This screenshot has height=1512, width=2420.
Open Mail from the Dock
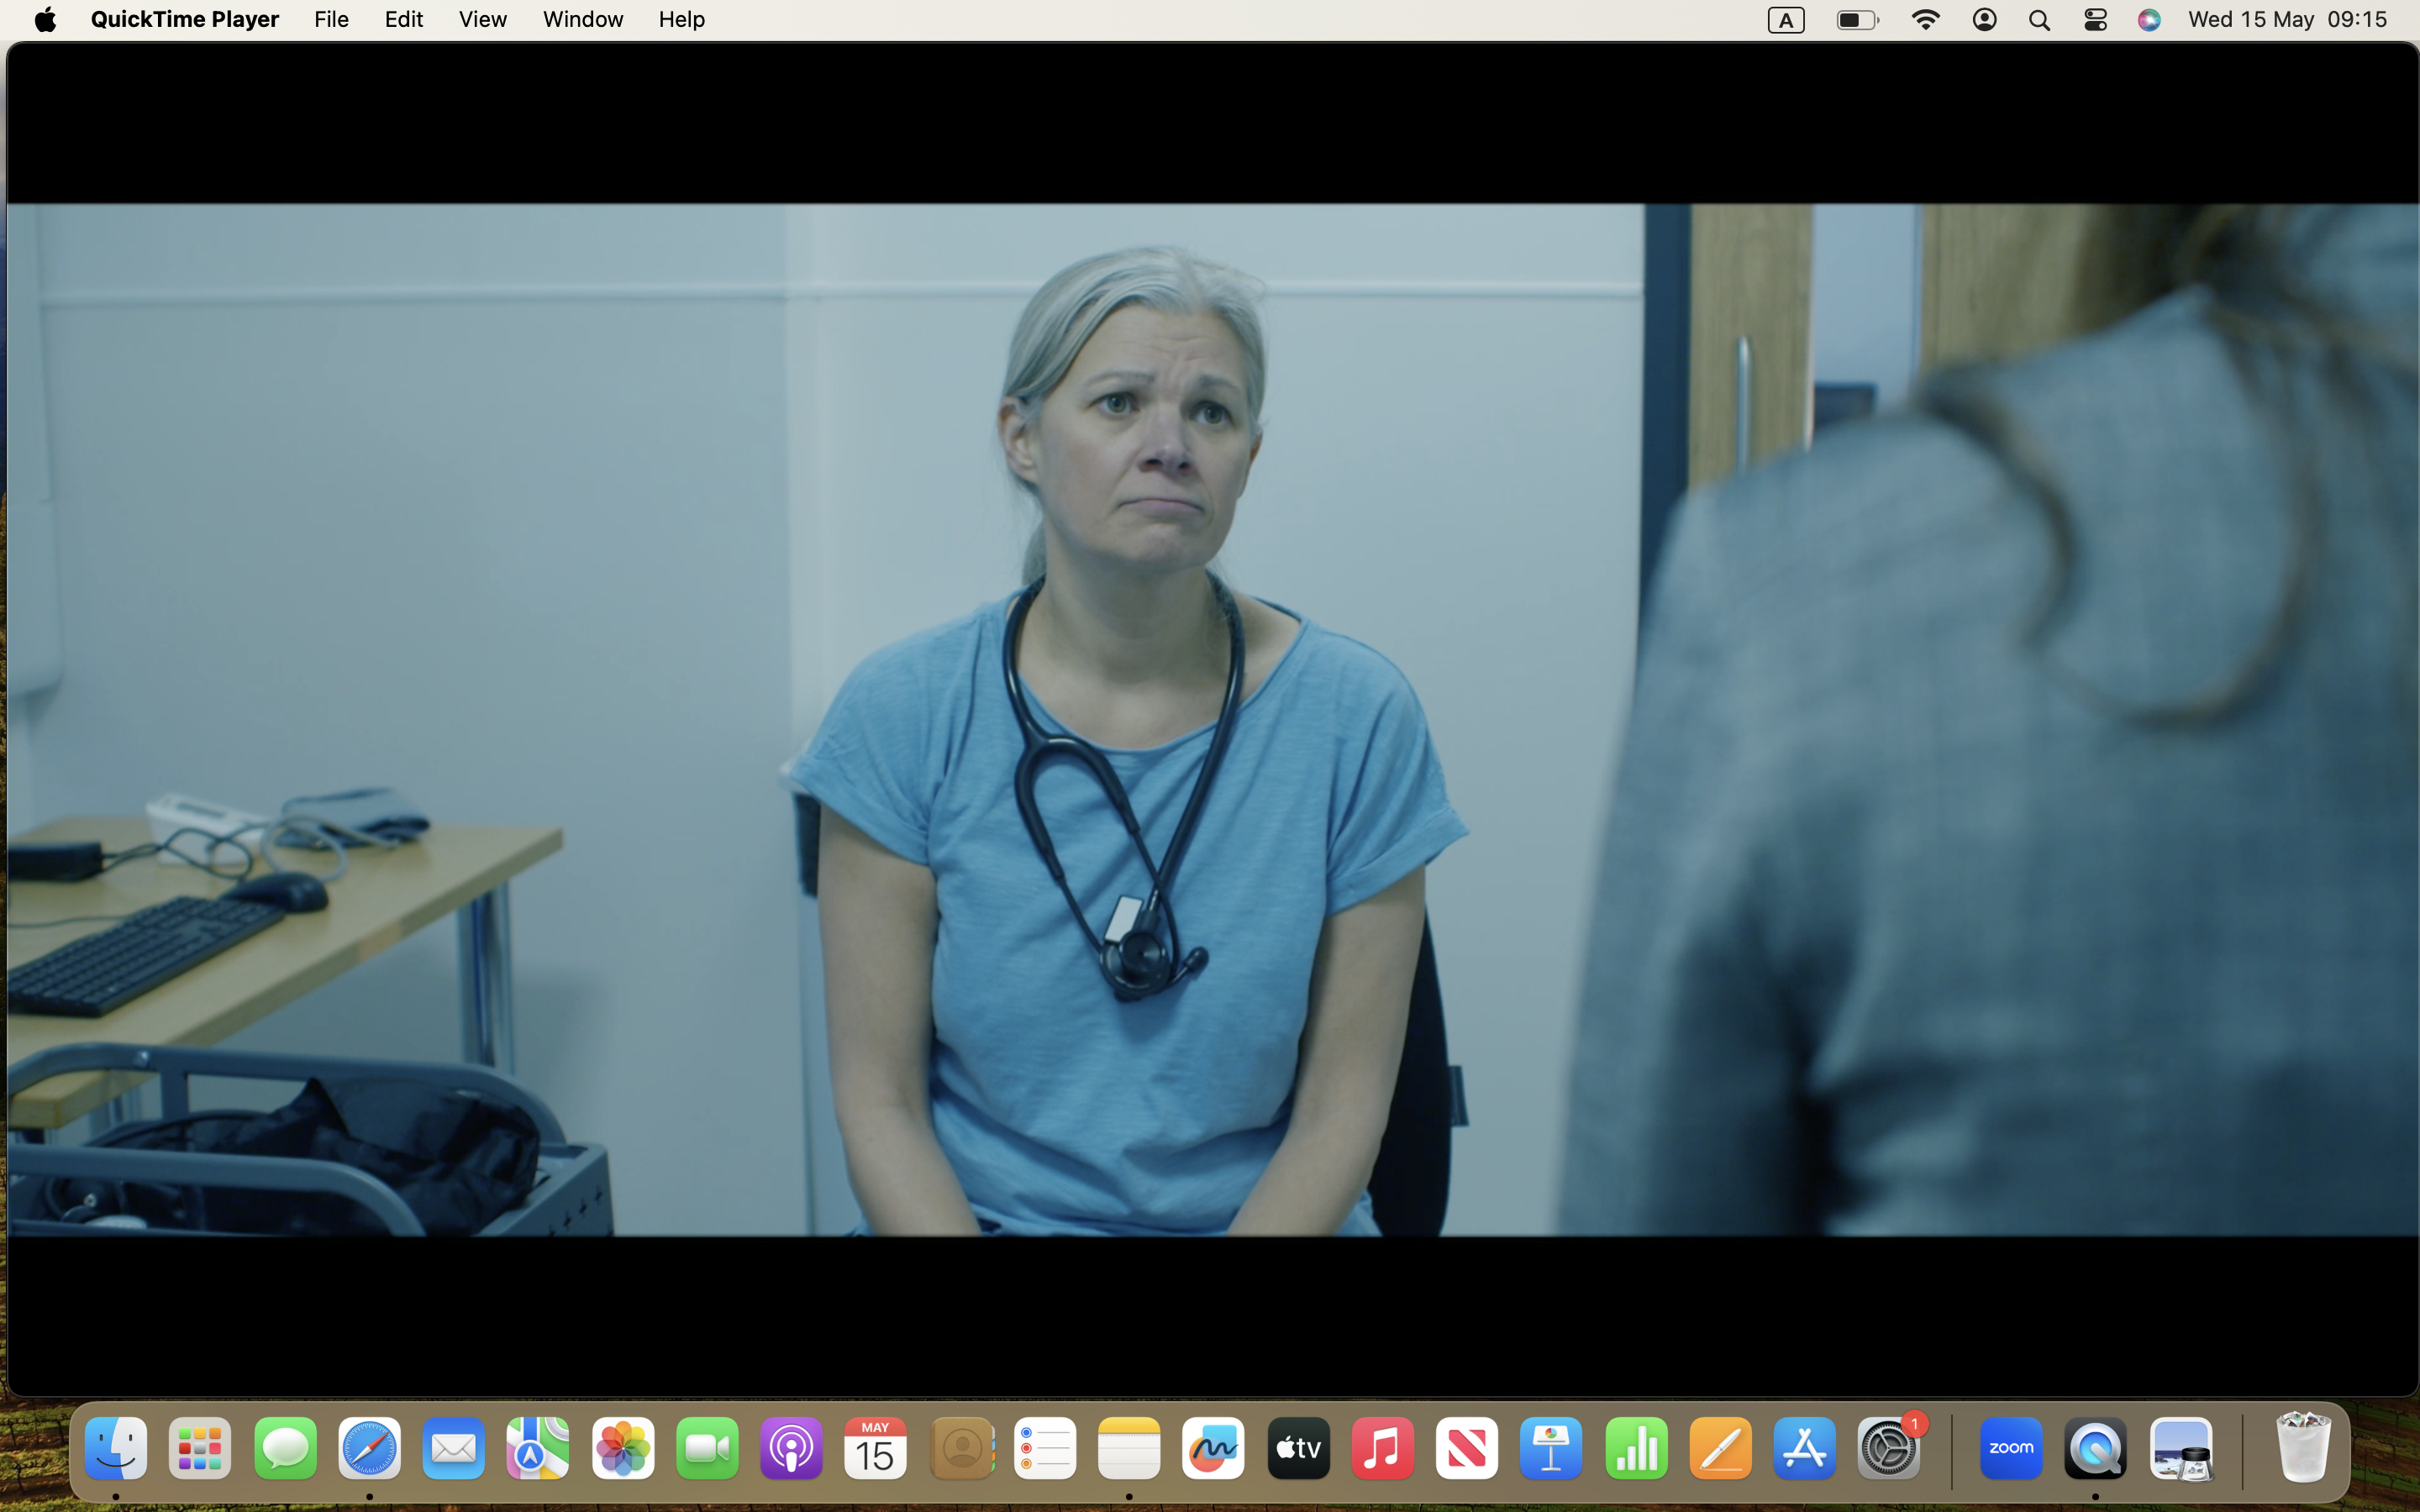click(x=454, y=1448)
